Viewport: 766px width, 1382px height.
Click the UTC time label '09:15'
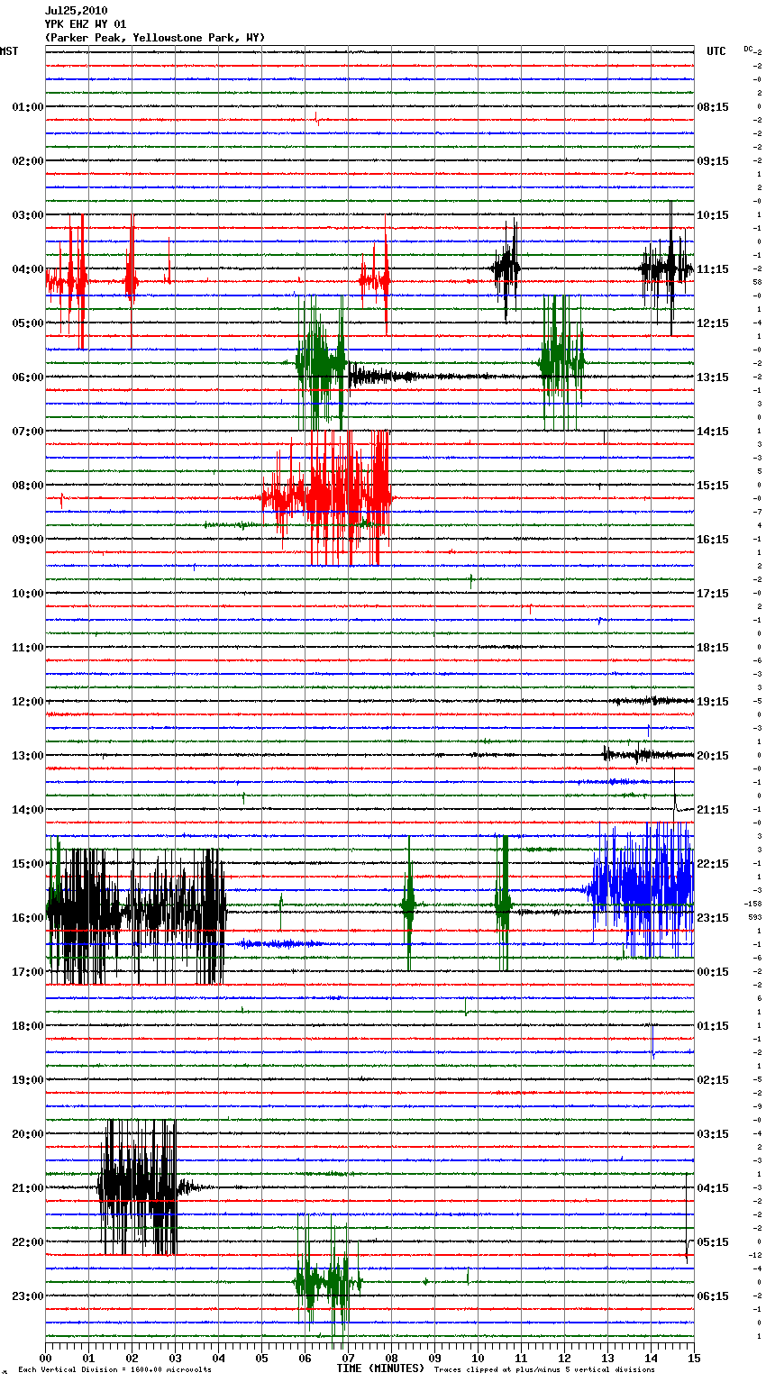tap(713, 161)
